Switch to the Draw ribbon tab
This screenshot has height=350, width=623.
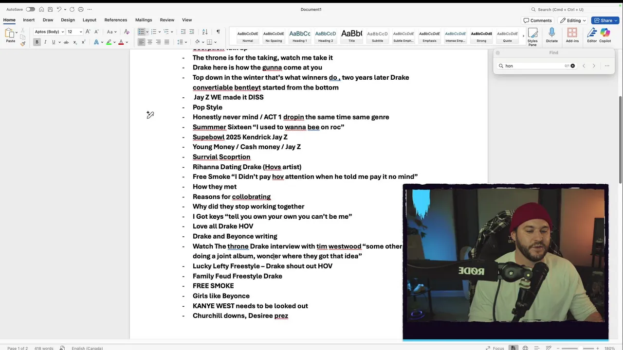48,20
